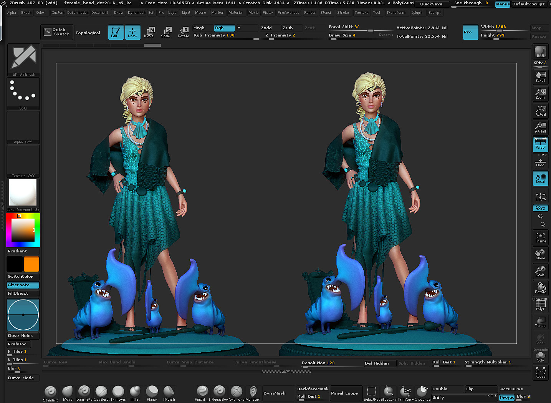Image resolution: width=551 pixels, height=403 pixels.
Task: Click the Close Holes button
Action: coord(23,335)
